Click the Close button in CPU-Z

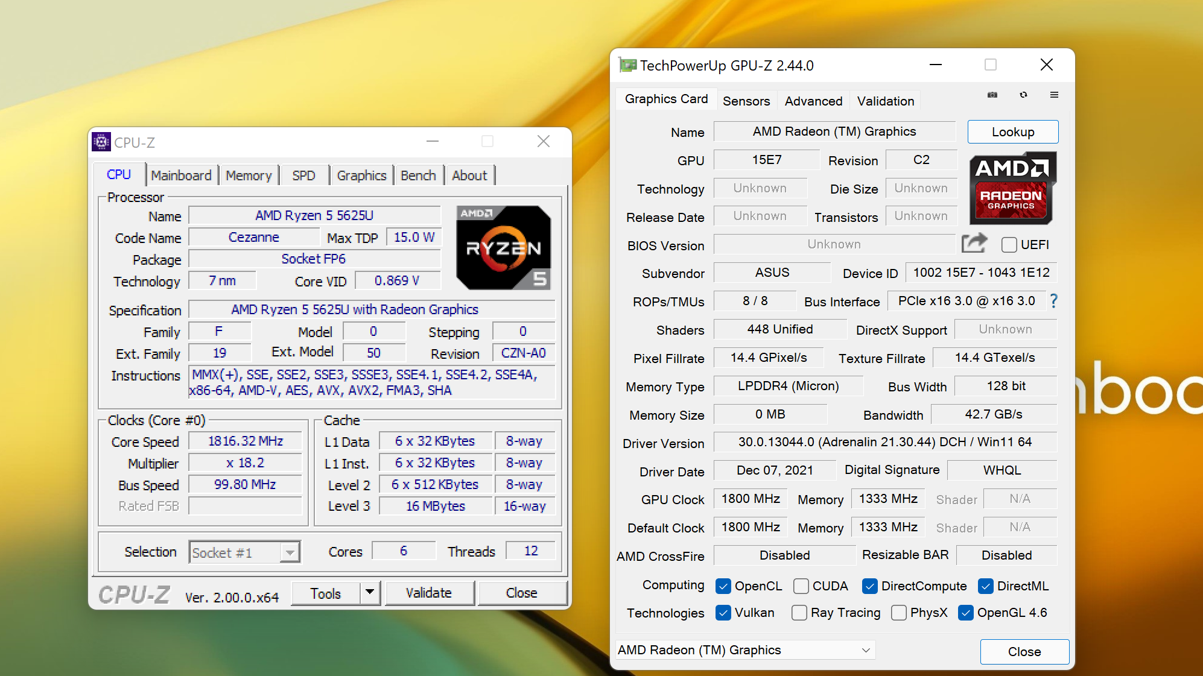(521, 593)
